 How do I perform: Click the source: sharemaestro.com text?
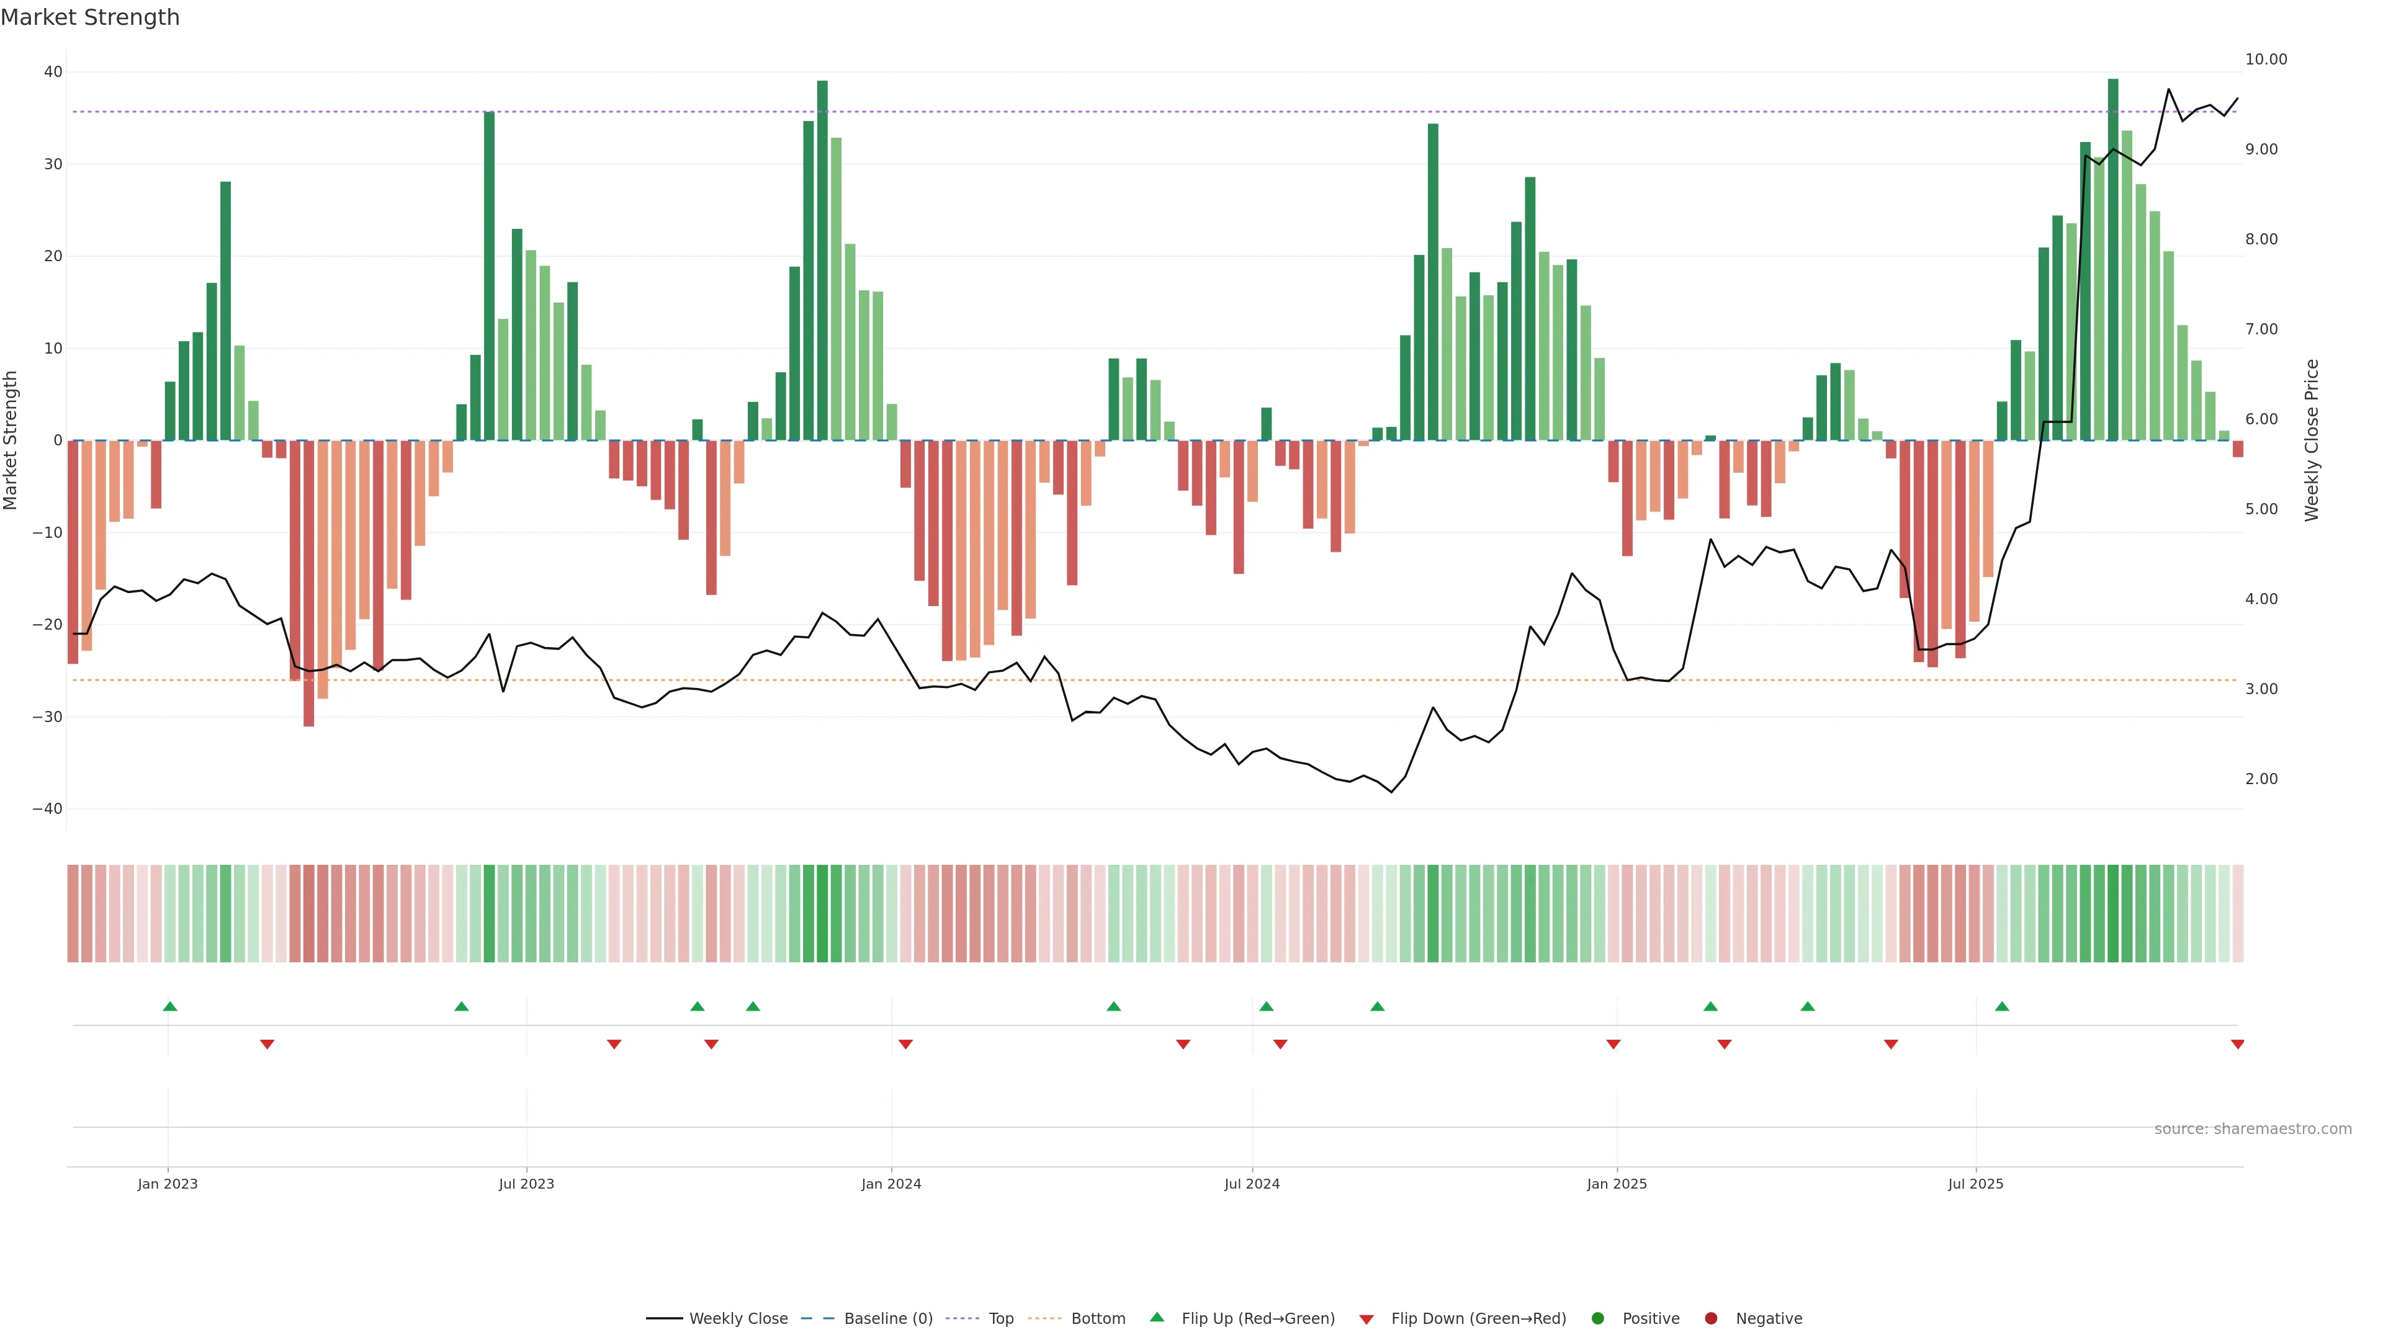tap(2253, 1129)
